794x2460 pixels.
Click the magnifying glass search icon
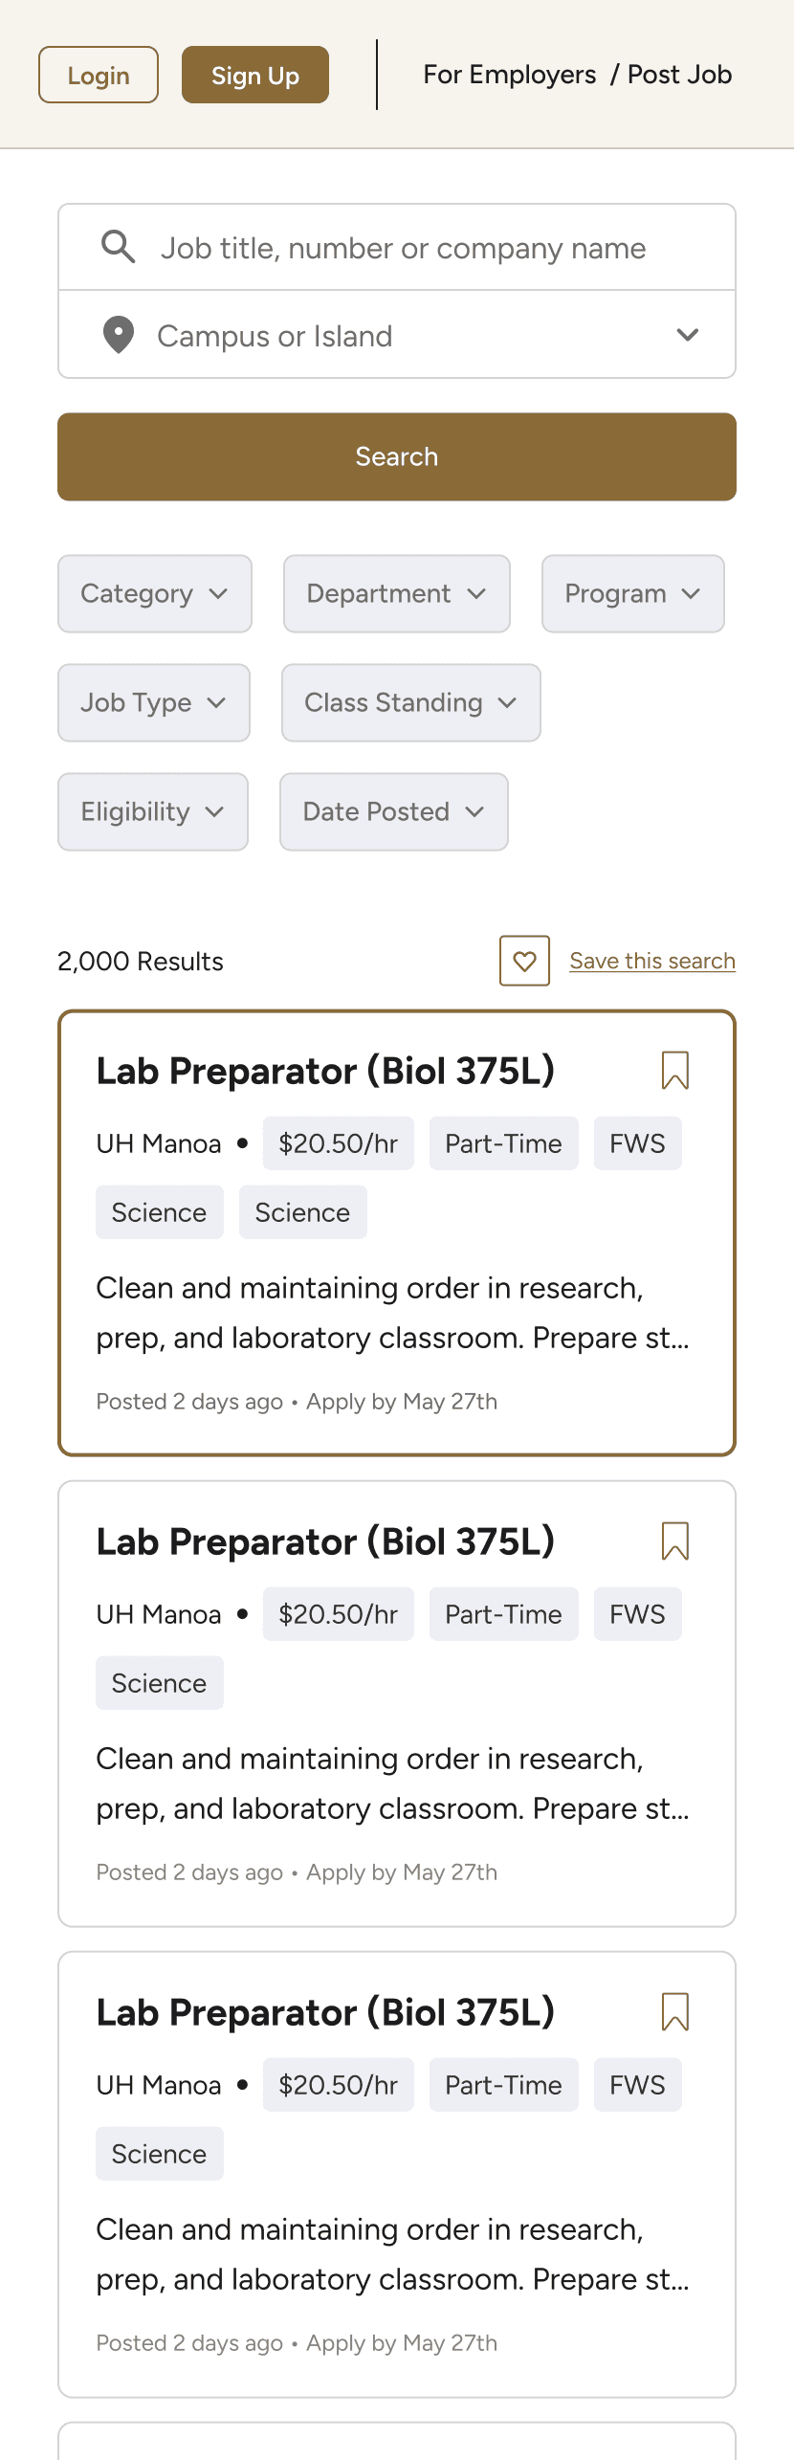tap(118, 247)
